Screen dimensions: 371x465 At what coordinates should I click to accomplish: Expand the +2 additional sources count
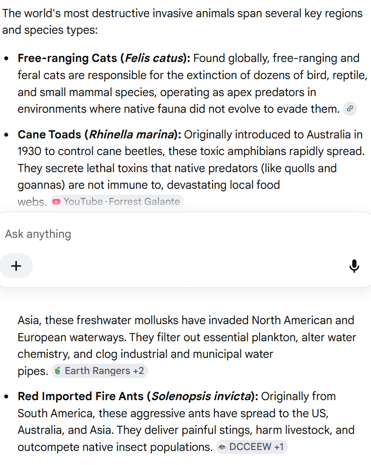(138, 371)
